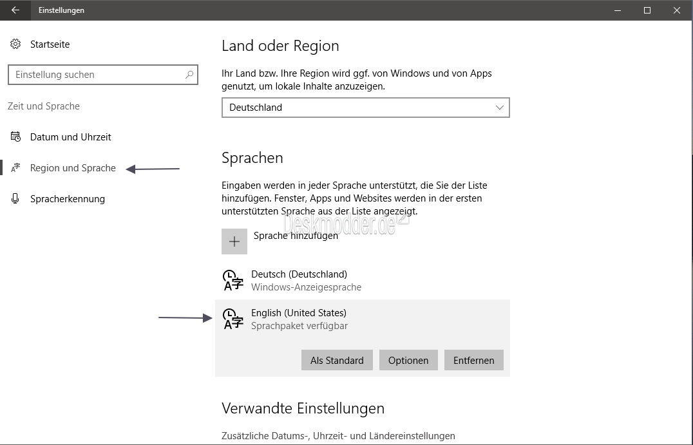Close the Einstellungen window
693x445 pixels.
(677, 10)
